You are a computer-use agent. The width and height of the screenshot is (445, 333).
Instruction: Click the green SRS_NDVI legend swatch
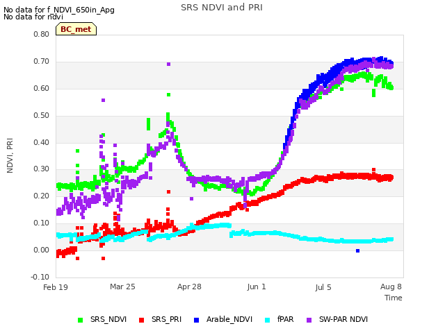point(81,320)
